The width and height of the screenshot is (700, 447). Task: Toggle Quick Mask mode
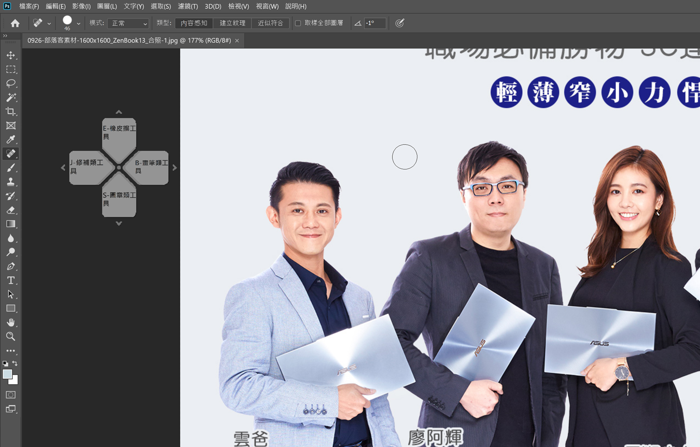11,395
